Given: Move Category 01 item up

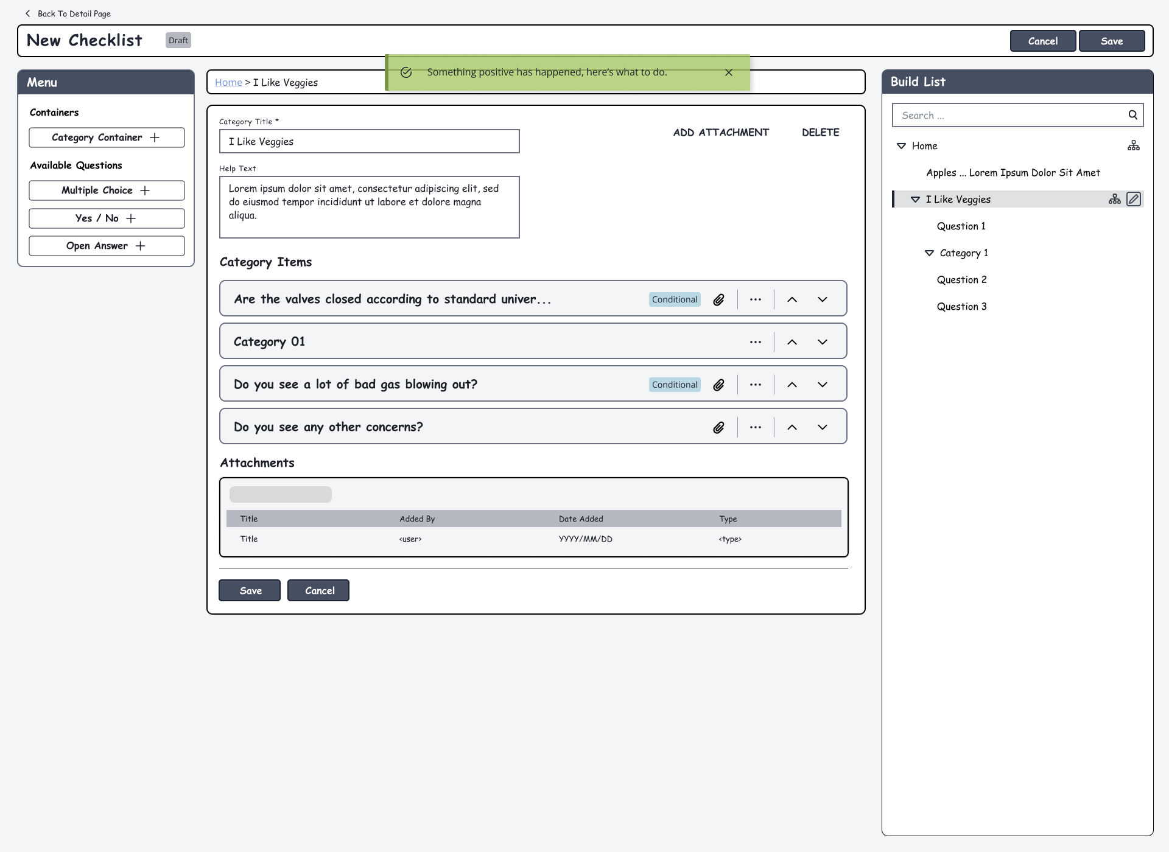Looking at the screenshot, I should 792,342.
